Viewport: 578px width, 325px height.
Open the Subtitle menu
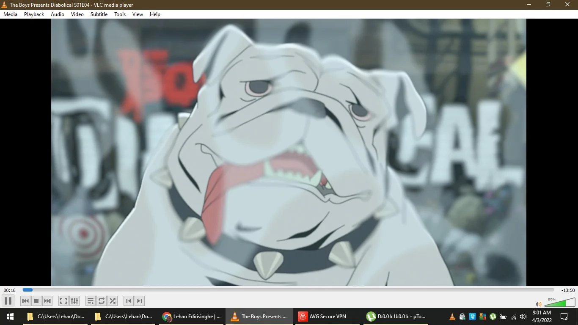[x=99, y=14]
